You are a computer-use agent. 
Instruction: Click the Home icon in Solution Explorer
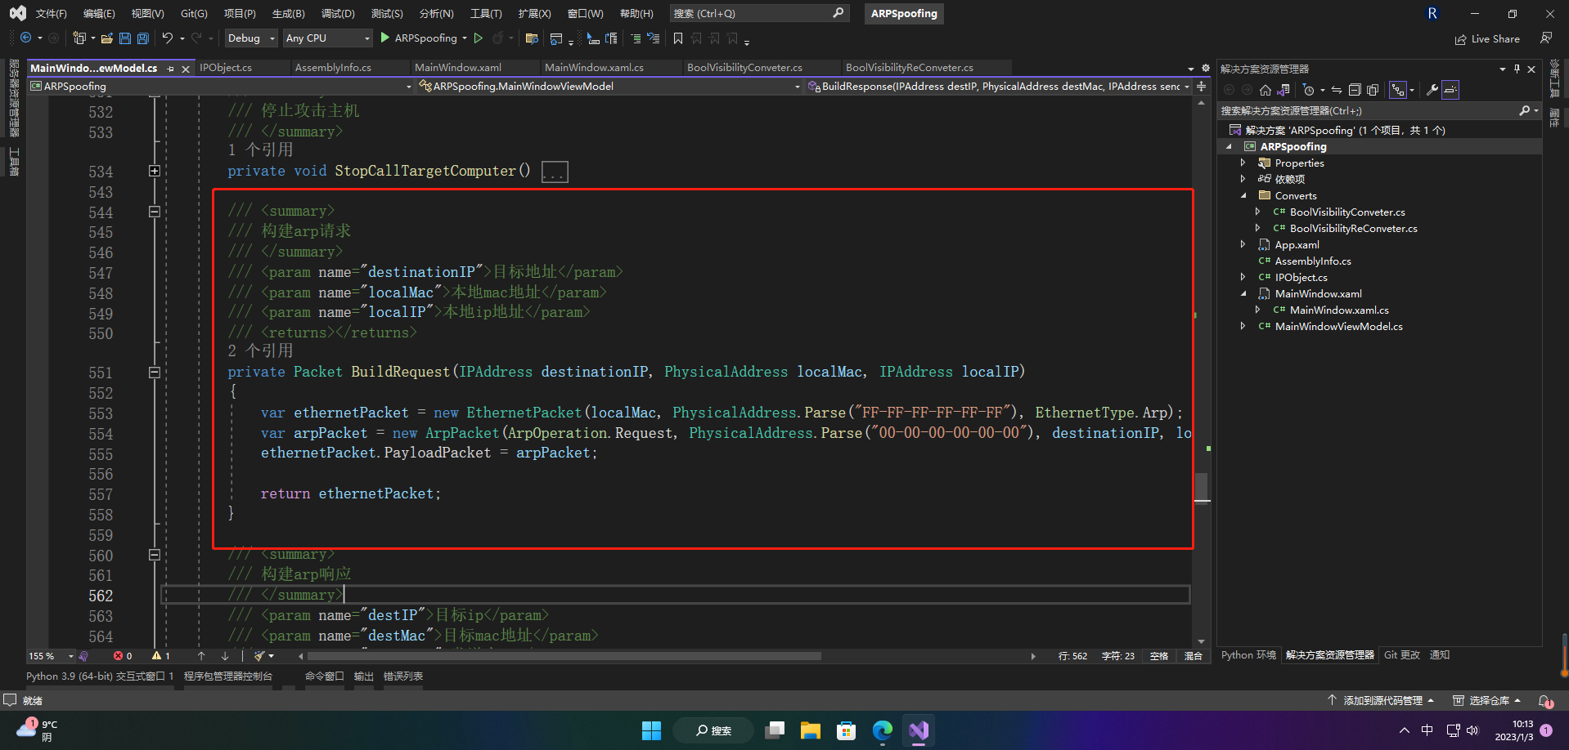(x=1266, y=90)
